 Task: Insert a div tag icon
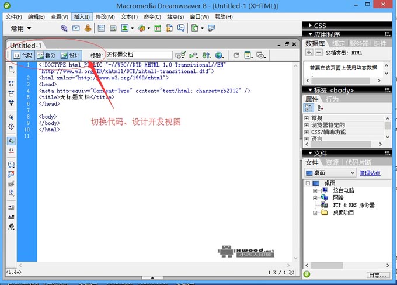113,28
